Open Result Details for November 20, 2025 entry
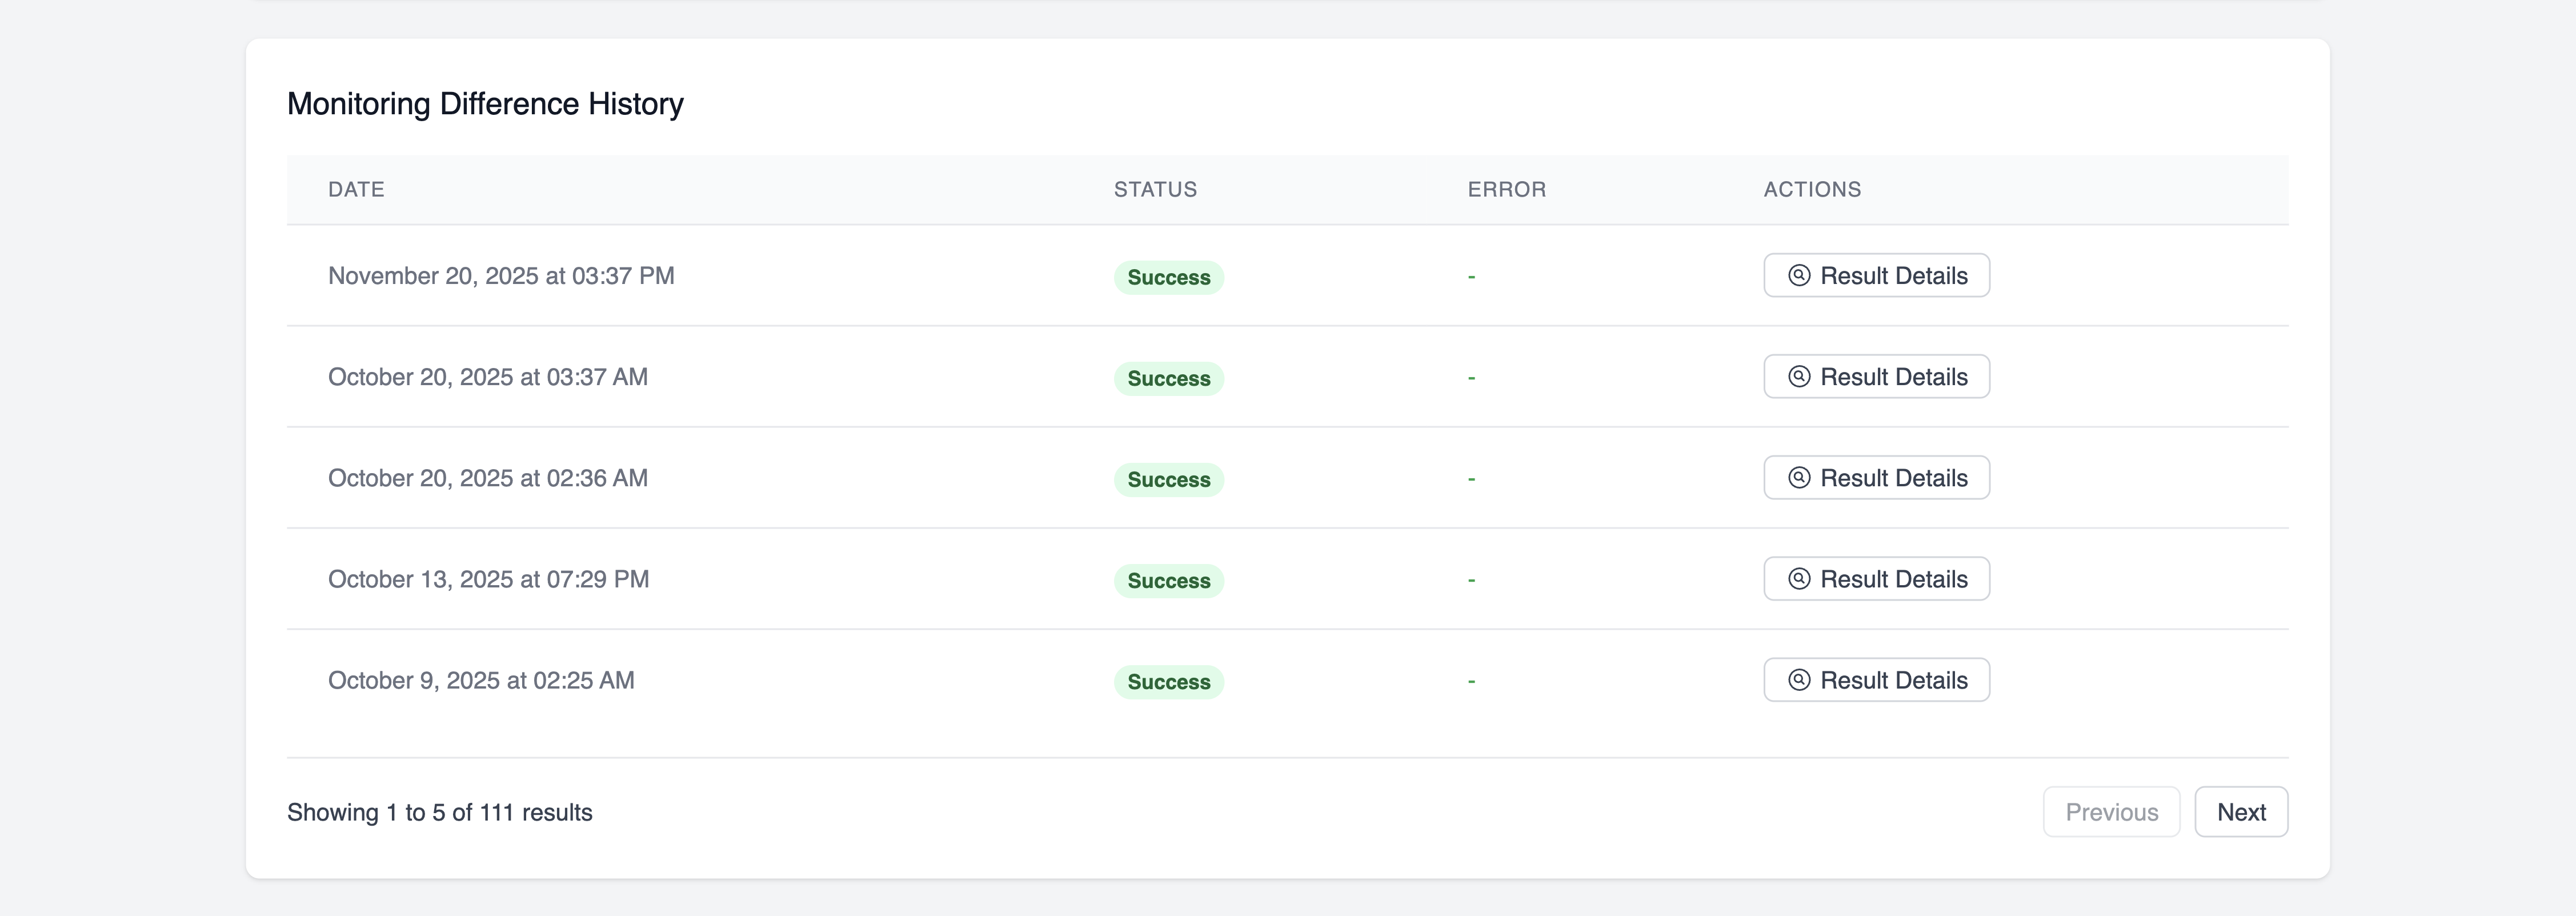Image resolution: width=2576 pixels, height=916 pixels. click(x=1876, y=276)
